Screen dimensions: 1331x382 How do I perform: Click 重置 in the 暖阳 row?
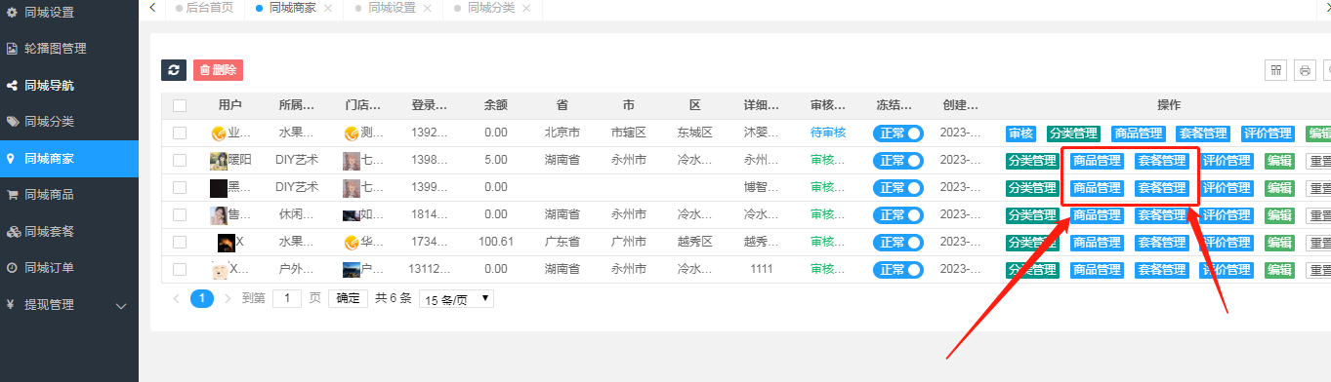click(x=1319, y=161)
